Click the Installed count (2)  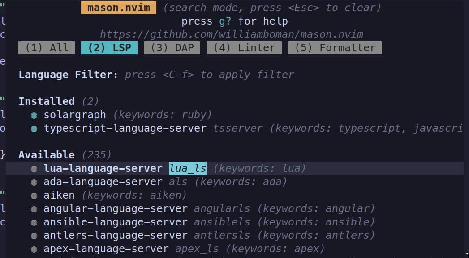(90, 102)
